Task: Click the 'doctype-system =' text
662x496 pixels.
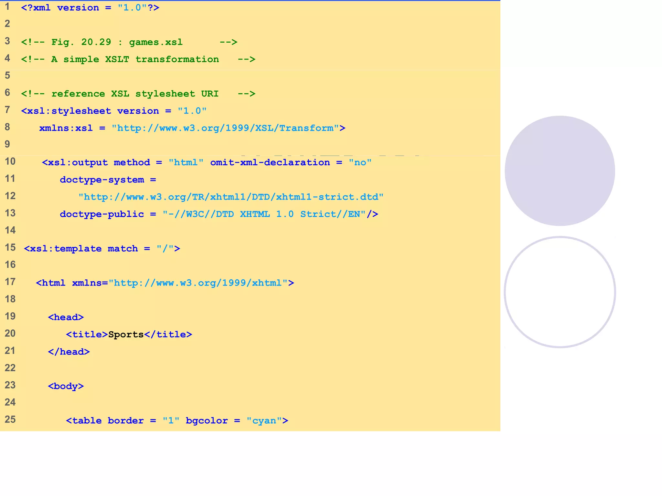Action: (x=108, y=180)
